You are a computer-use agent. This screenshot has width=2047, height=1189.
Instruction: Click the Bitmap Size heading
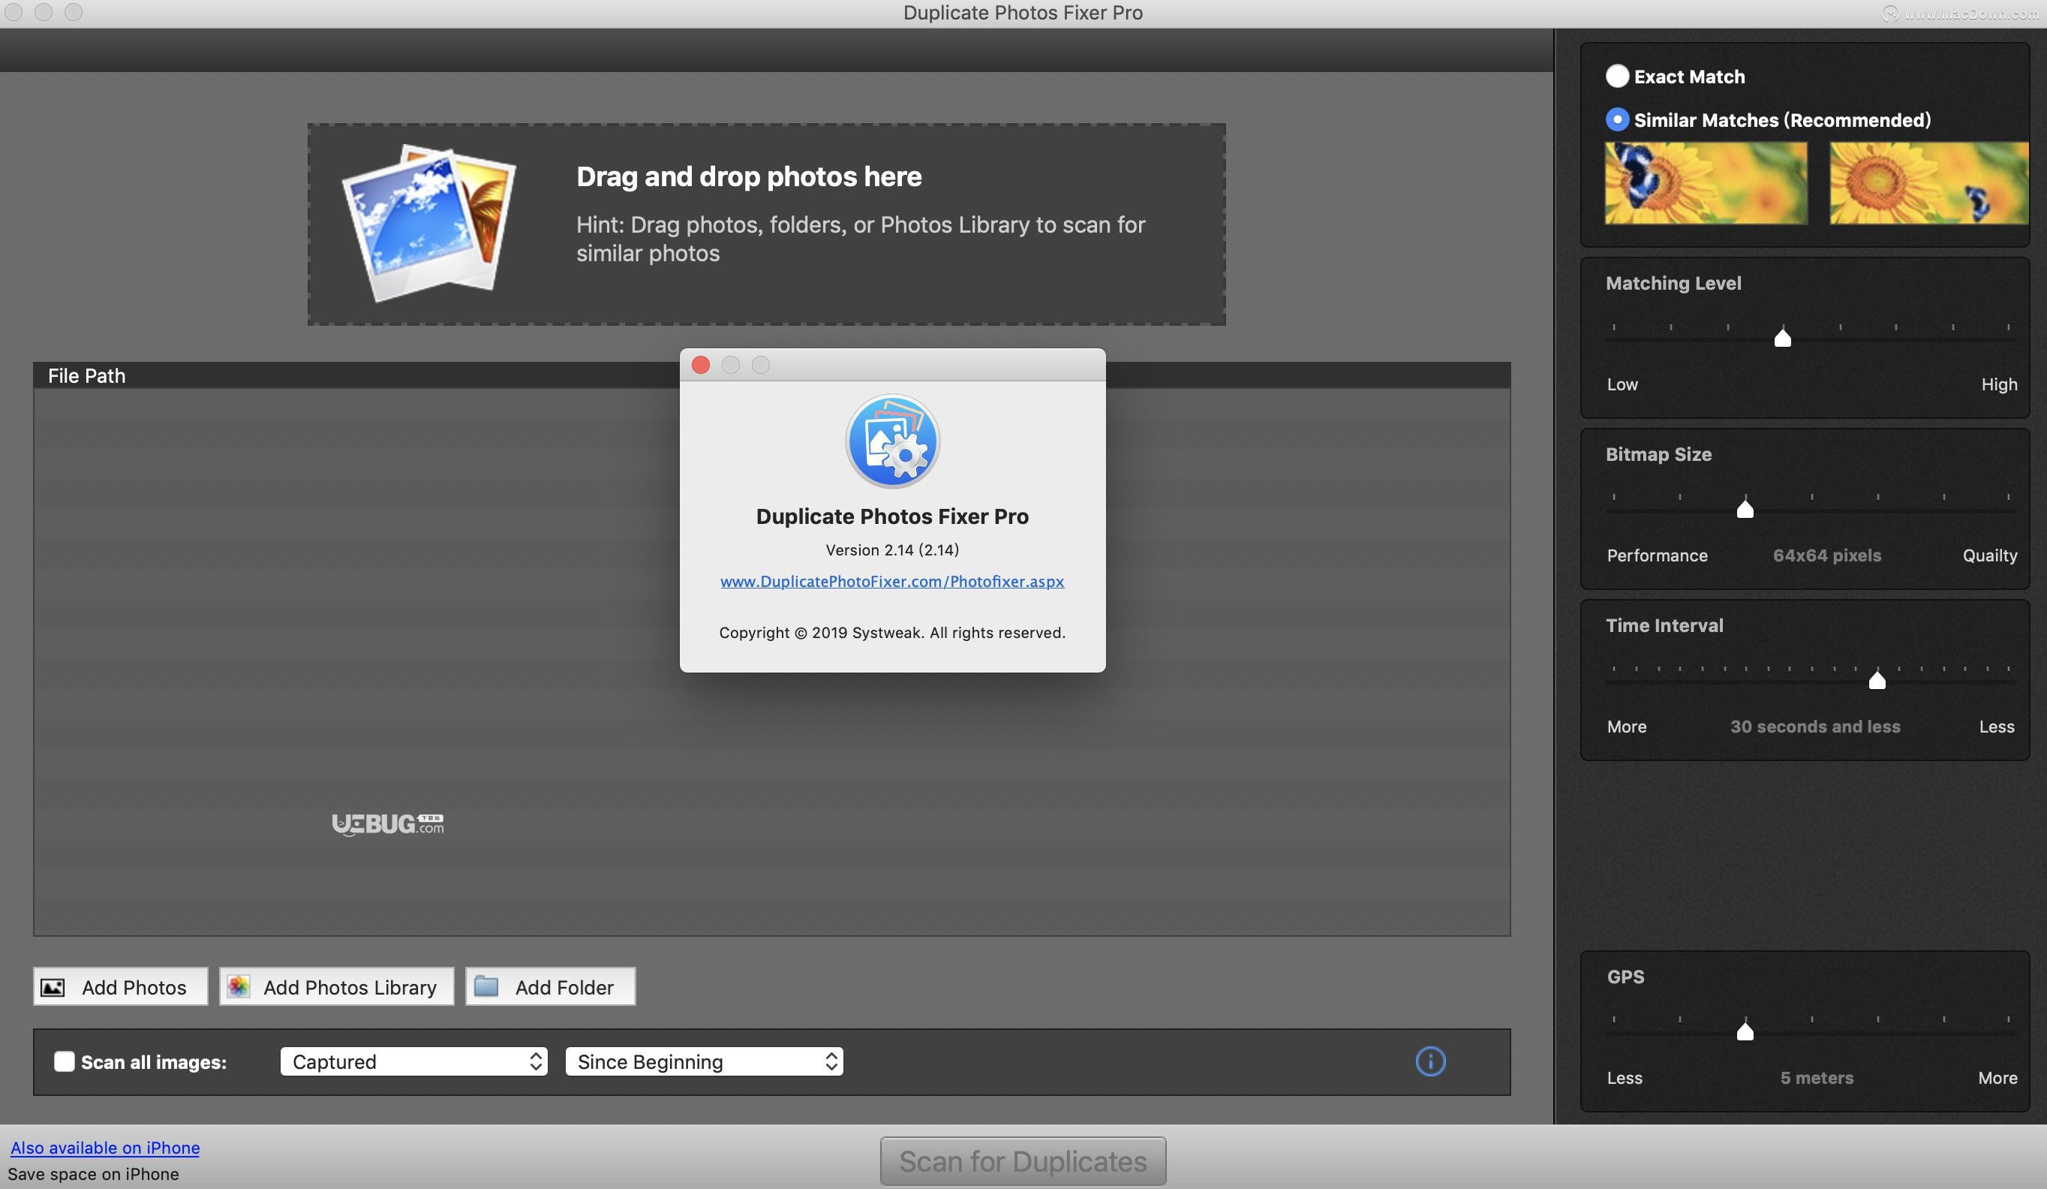(x=1659, y=454)
